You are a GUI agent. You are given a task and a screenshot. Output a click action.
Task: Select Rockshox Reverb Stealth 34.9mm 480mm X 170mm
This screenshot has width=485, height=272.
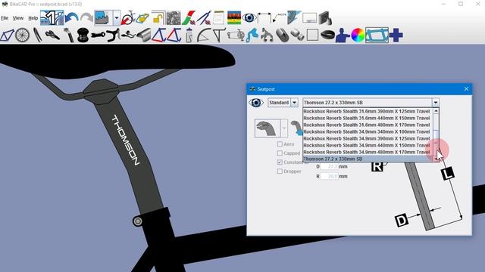point(367,152)
